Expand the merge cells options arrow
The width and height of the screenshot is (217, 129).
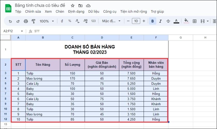point(208,21)
